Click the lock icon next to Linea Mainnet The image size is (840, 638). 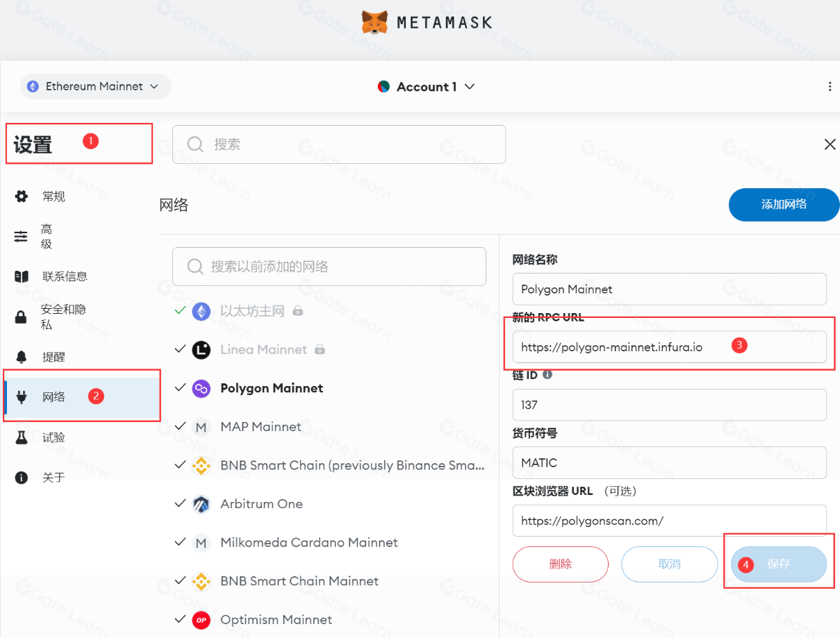(x=320, y=349)
